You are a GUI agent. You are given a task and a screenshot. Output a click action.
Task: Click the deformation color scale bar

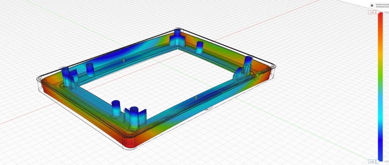coord(380,87)
